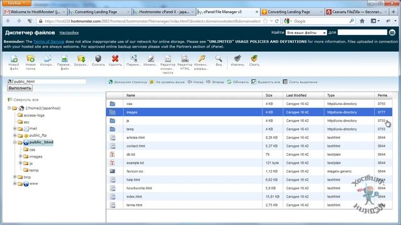Screen dimensions: 401x225
Task: Expand the mail folder node
Action: click(x=15, y=128)
